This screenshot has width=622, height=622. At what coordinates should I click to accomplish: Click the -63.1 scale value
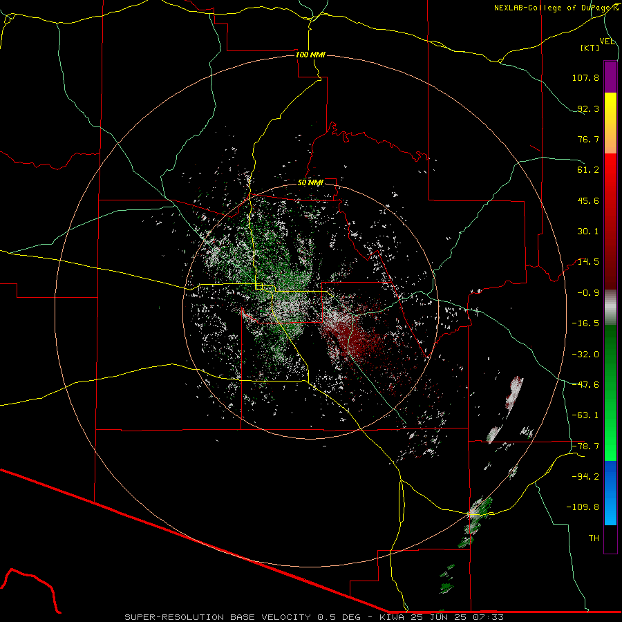[x=585, y=415]
